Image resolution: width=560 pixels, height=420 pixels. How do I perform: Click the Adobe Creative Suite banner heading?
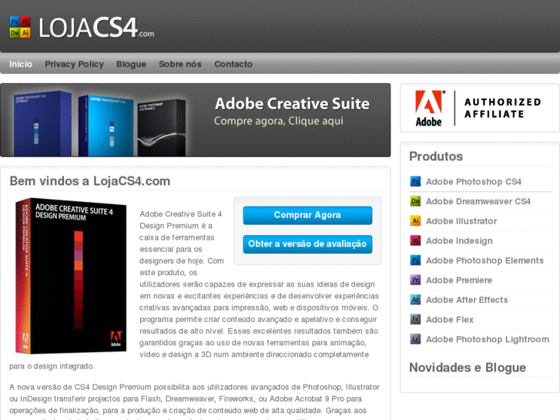pyautogui.click(x=292, y=104)
